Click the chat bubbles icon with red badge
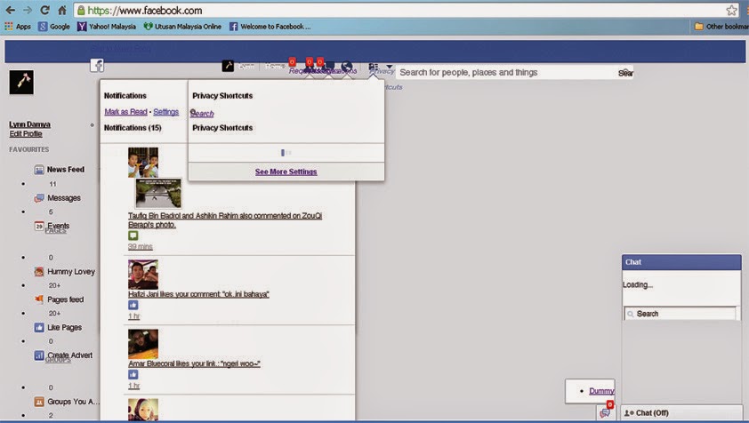 606,412
